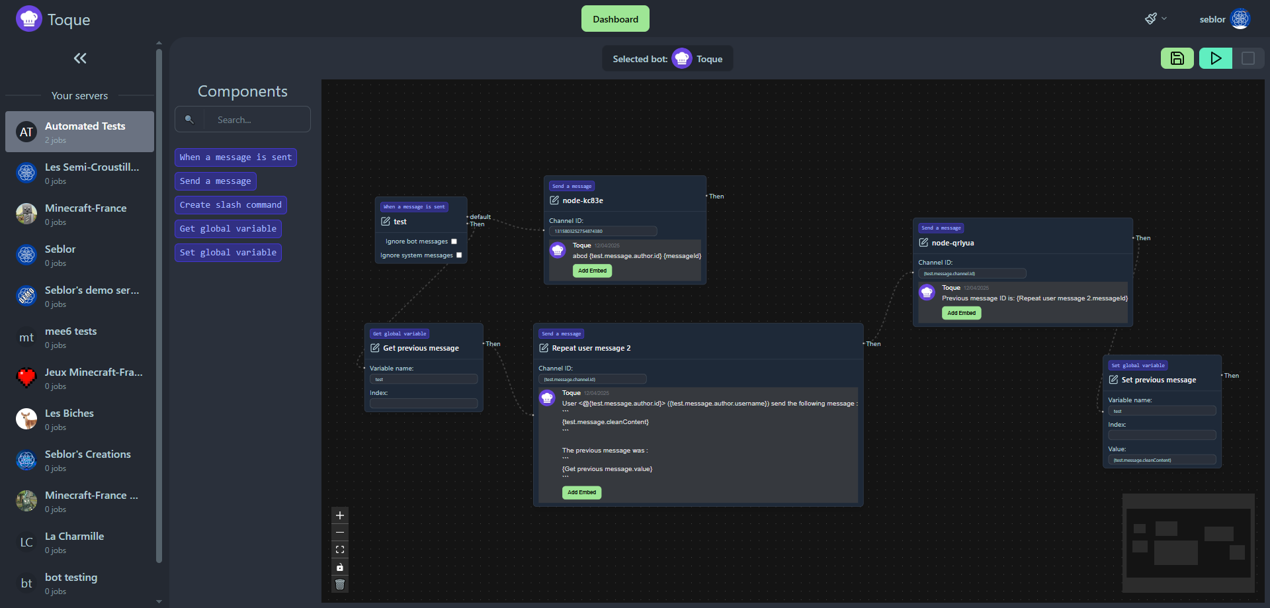Select the Seblor's demo ser... server

pos(79,296)
